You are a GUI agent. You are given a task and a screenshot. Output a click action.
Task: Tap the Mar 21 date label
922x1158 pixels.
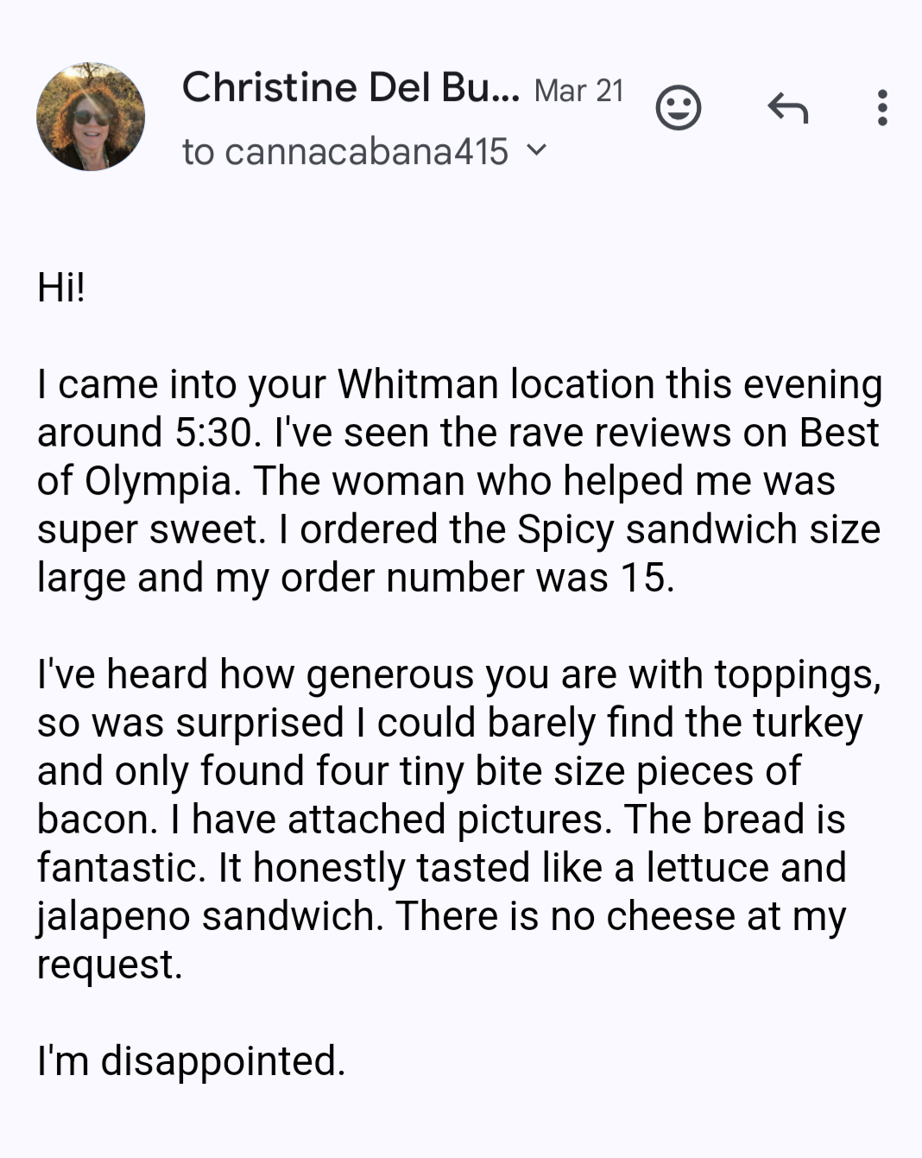click(578, 91)
